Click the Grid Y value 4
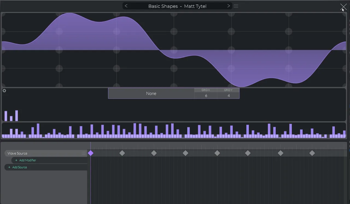Image resolution: width=350 pixels, height=204 pixels. (x=228, y=95)
